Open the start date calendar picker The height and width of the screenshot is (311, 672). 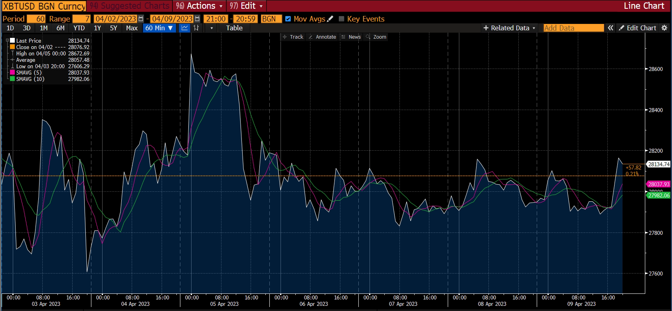(141, 19)
